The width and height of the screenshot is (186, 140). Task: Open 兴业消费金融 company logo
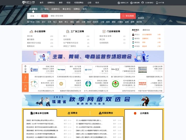34,84
